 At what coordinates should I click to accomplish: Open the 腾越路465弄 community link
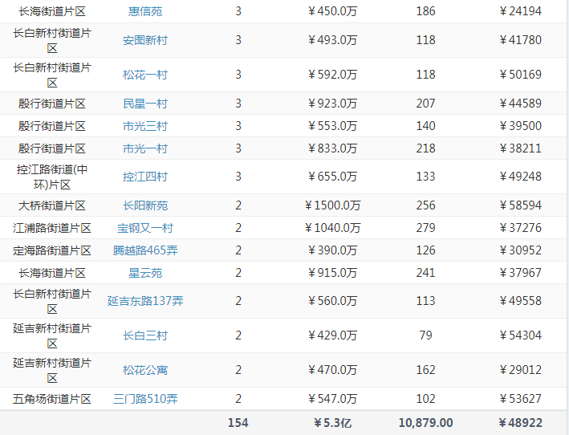pyautogui.click(x=145, y=250)
